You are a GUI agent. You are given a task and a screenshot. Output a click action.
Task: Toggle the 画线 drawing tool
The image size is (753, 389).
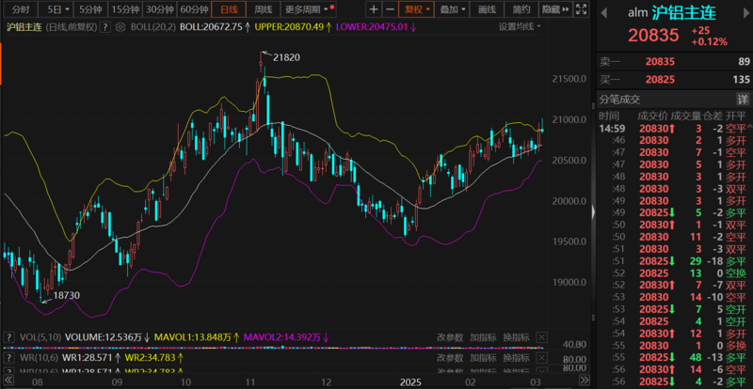(487, 8)
